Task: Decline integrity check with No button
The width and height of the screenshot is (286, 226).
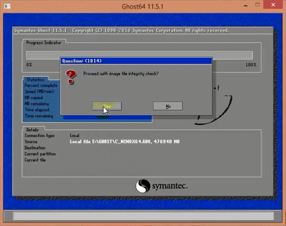Action: [168, 106]
